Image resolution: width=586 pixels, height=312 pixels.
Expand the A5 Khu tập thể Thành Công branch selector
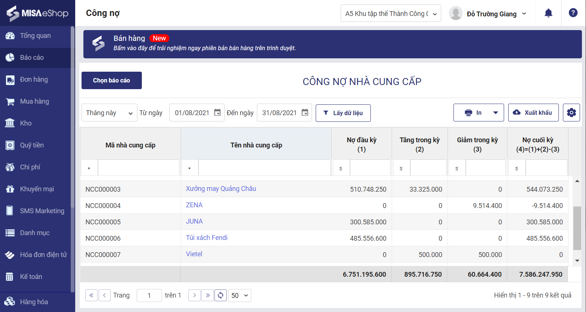(391, 13)
